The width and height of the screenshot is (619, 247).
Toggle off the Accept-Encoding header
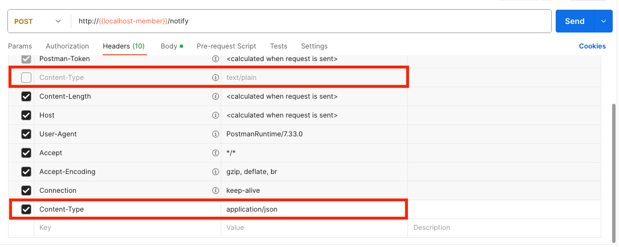tap(26, 172)
